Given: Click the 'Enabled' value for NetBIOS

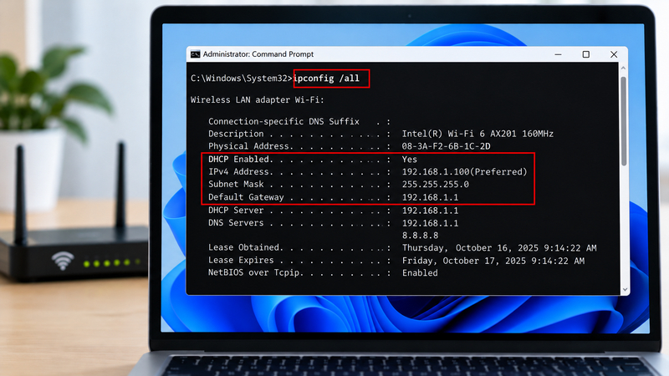Looking at the screenshot, I should tap(420, 273).
